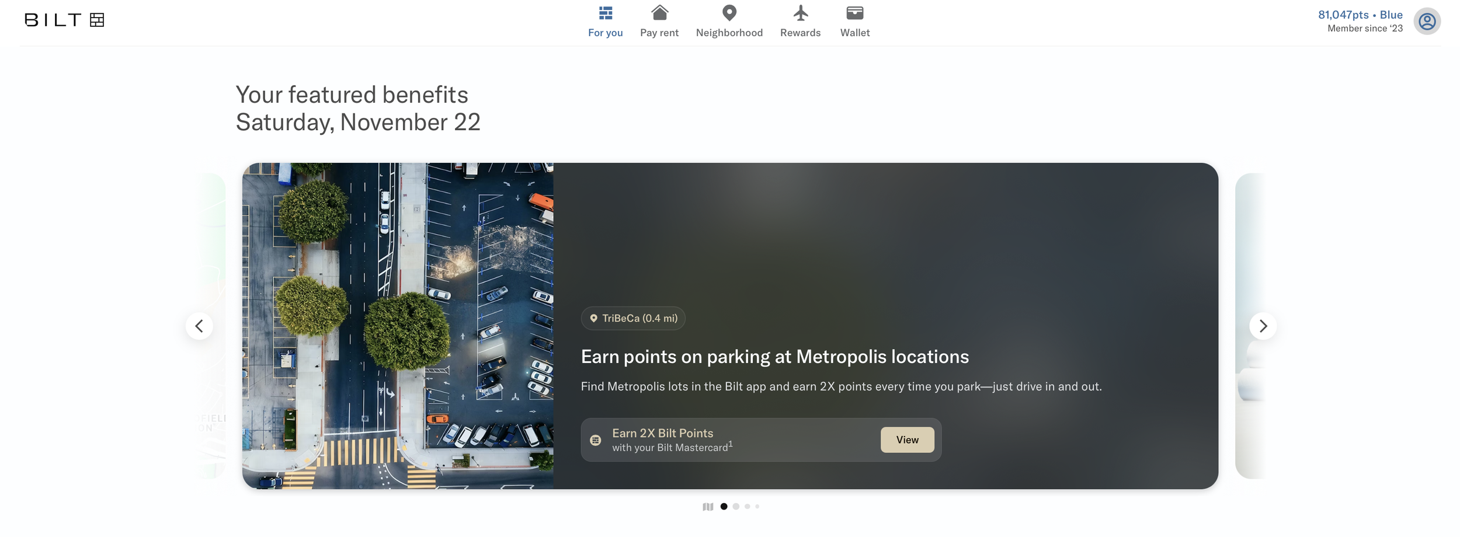
Task: Select the Neighborhood map pin icon
Action: 729,13
